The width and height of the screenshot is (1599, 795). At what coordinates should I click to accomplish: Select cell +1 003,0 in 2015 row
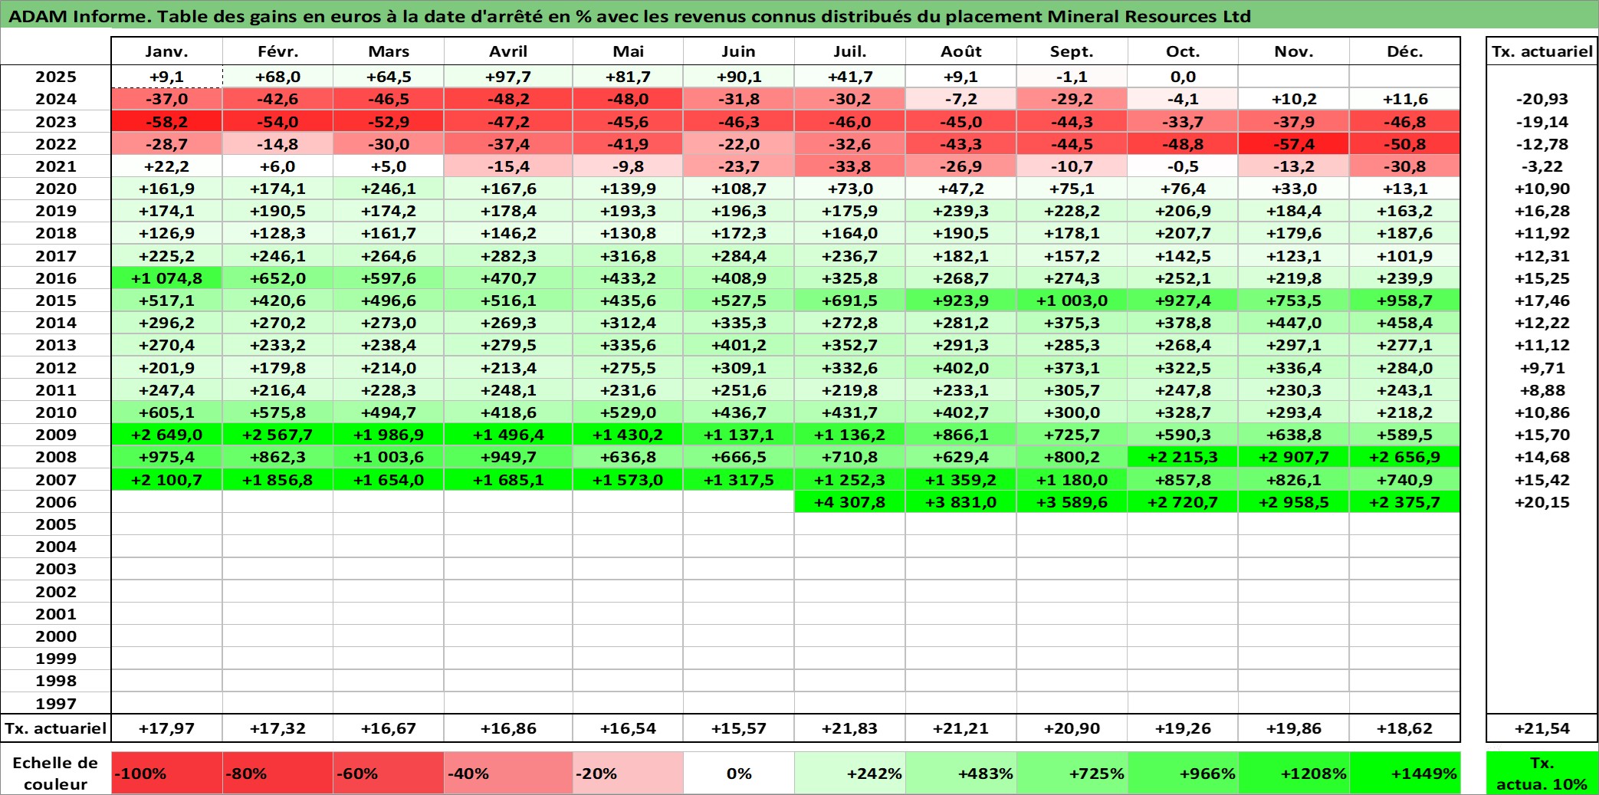click(x=1072, y=301)
